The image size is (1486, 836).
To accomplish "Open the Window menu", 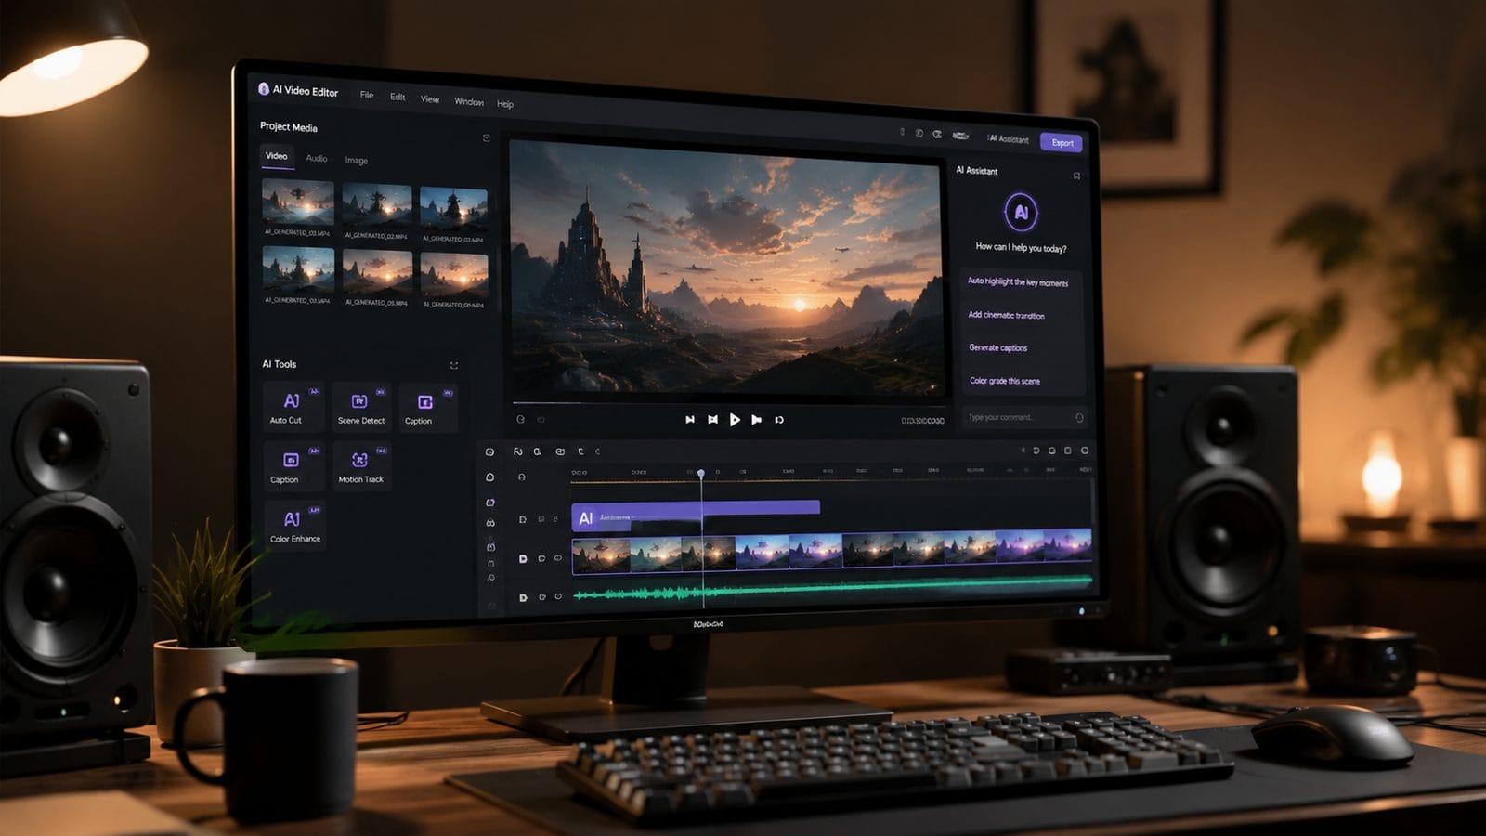I will [x=469, y=101].
